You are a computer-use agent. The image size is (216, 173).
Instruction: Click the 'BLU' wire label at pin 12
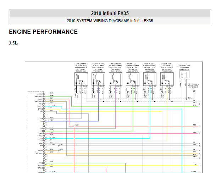coord(51,120)
